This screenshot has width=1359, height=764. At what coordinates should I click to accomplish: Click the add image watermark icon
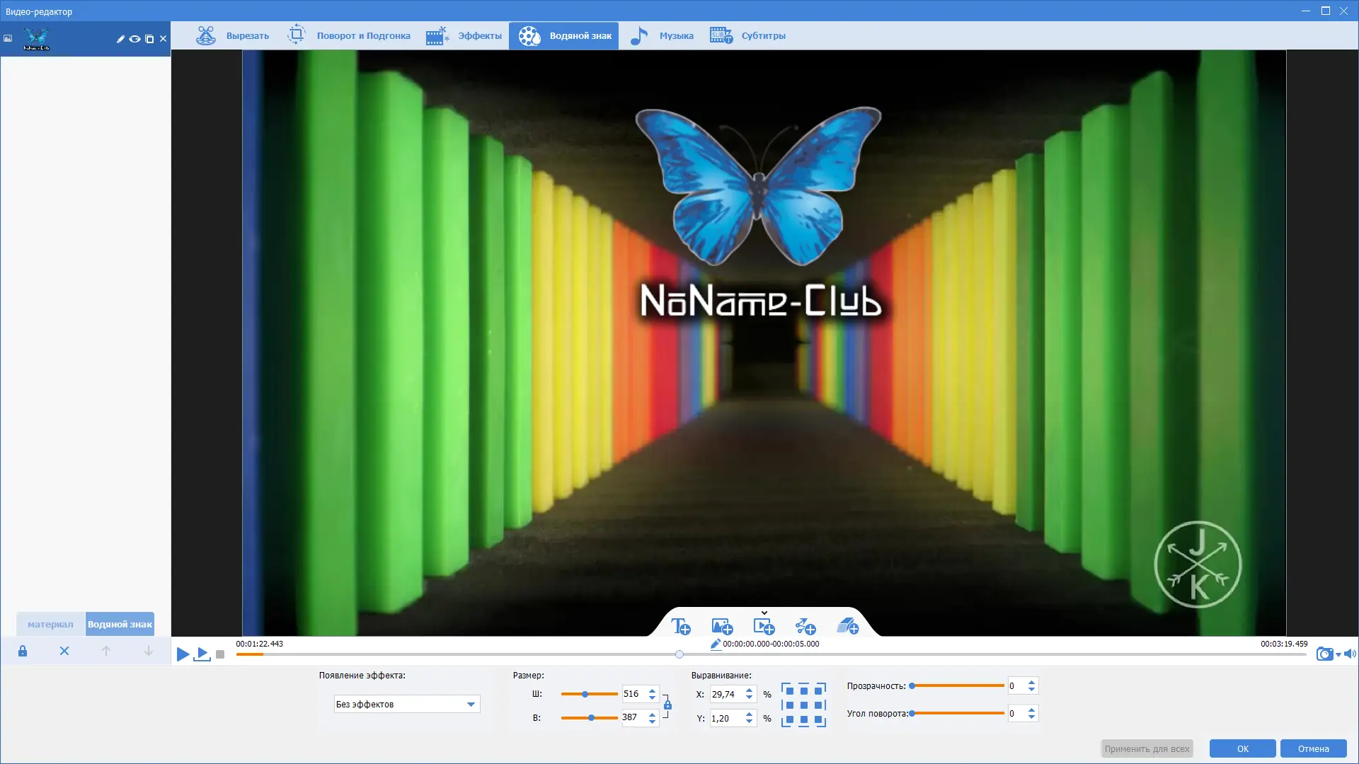coord(722,626)
